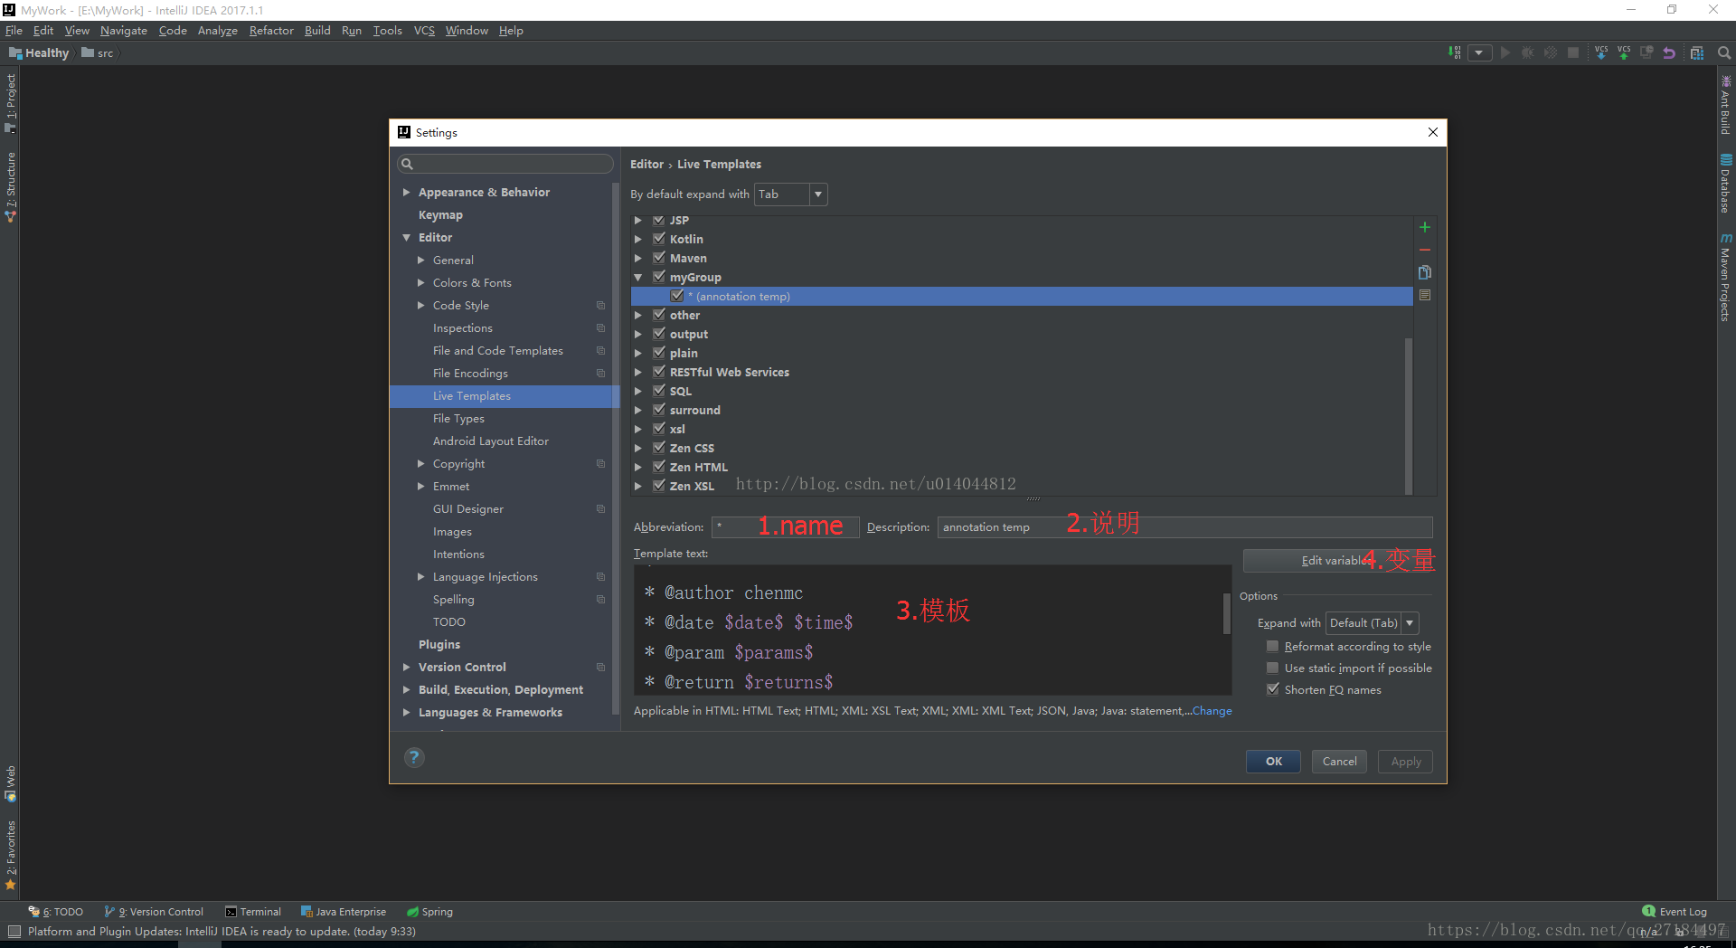Click the restore defaults list icon
This screenshot has width=1736, height=948.
click(1425, 295)
